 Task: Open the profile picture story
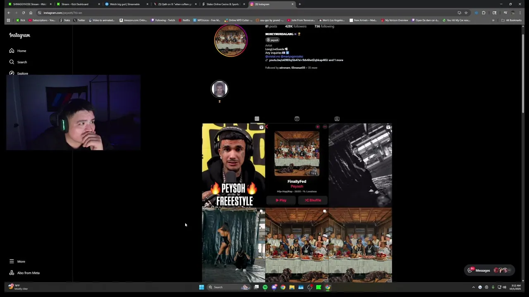point(231,40)
